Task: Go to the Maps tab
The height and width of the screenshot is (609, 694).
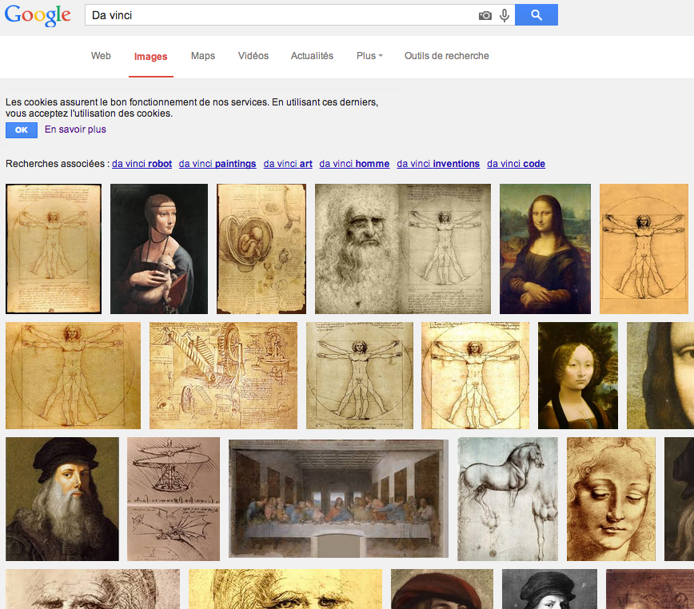Action: pyautogui.click(x=203, y=56)
